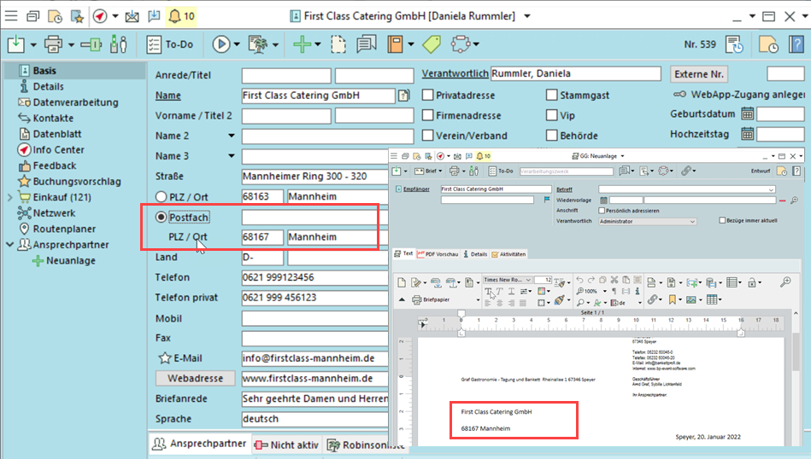Viewport: 811px width, 459px height.
Task: Expand the Name 2 dropdown arrow
Action: 231,136
